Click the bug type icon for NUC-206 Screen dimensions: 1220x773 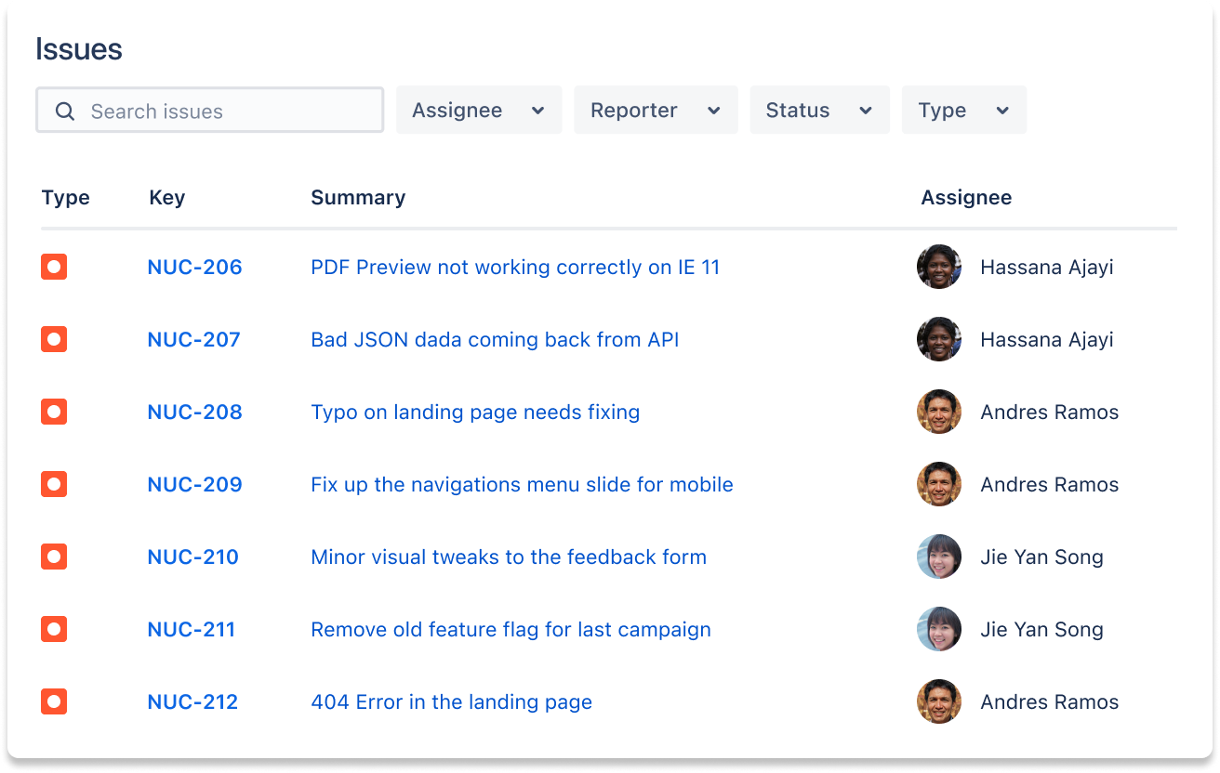point(53,267)
